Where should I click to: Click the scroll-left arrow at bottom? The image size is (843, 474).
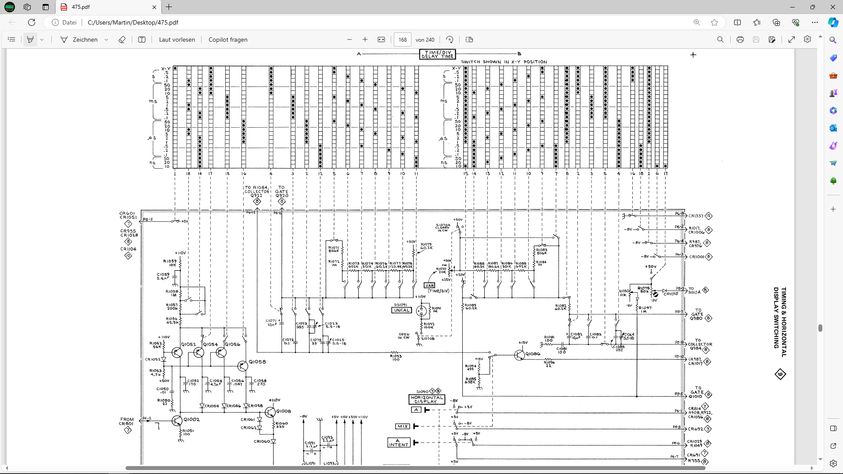point(7,468)
